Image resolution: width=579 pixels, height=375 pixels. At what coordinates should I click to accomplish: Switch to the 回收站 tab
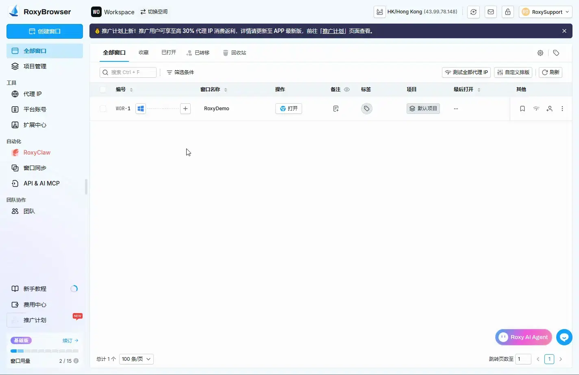pyautogui.click(x=235, y=53)
